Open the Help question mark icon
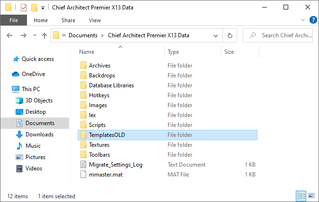Image resolution: width=319 pixels, height=202 pixels. 313,20
